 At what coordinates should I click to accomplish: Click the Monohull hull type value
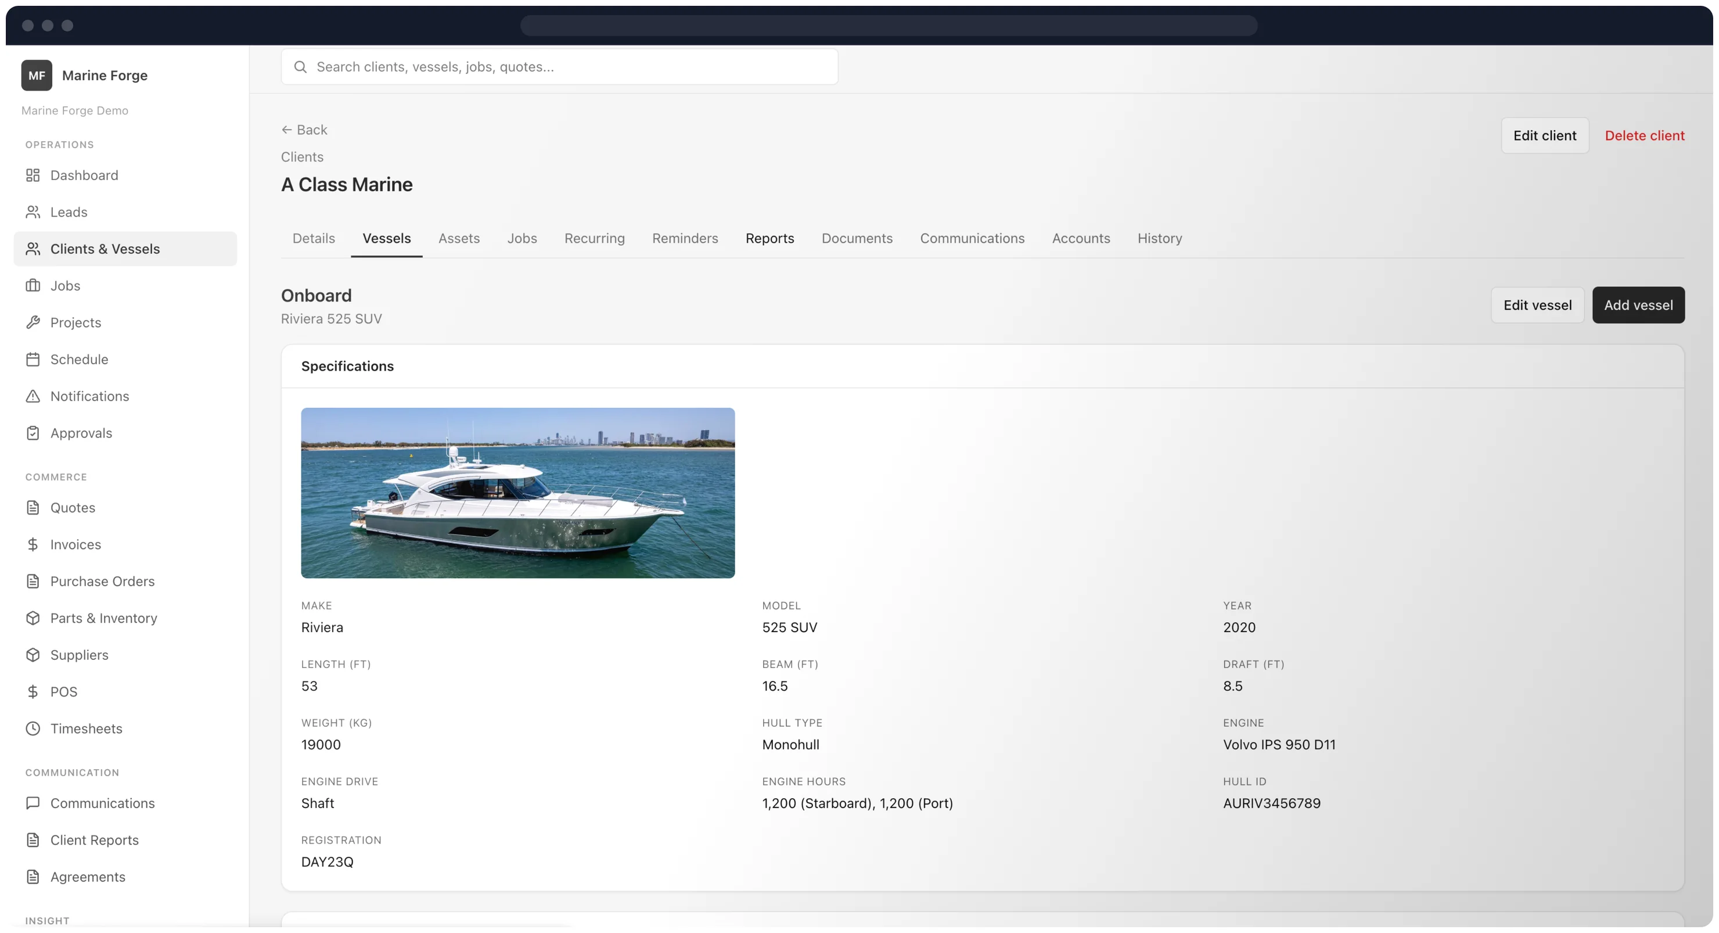791,744
